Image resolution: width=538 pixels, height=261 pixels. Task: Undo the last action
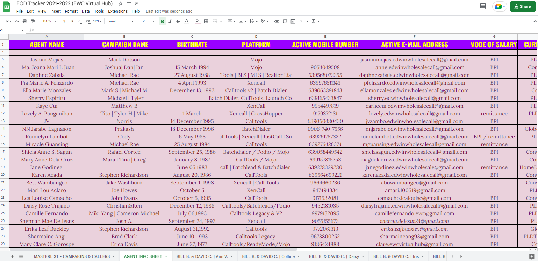[x=9, y=21]
